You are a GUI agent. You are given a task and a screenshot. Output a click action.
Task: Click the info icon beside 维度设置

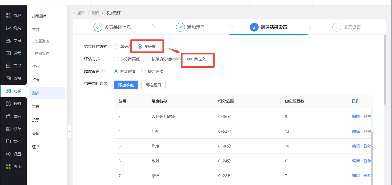[103, 72]
